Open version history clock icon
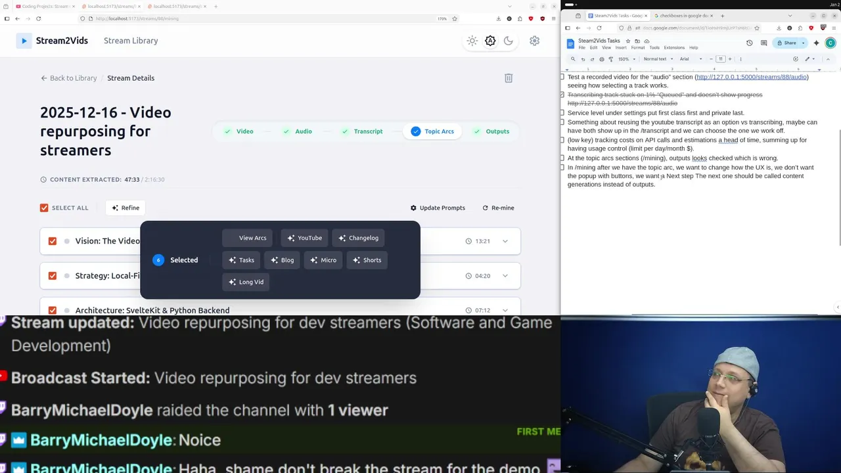Image resolution: width=841 pixels, height=473 pixels. [x=750, y=43]
